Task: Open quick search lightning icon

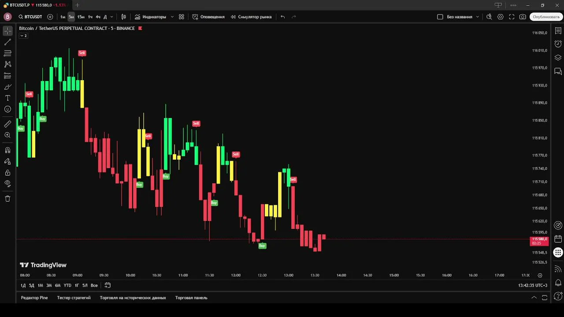Action: point(489,17)
